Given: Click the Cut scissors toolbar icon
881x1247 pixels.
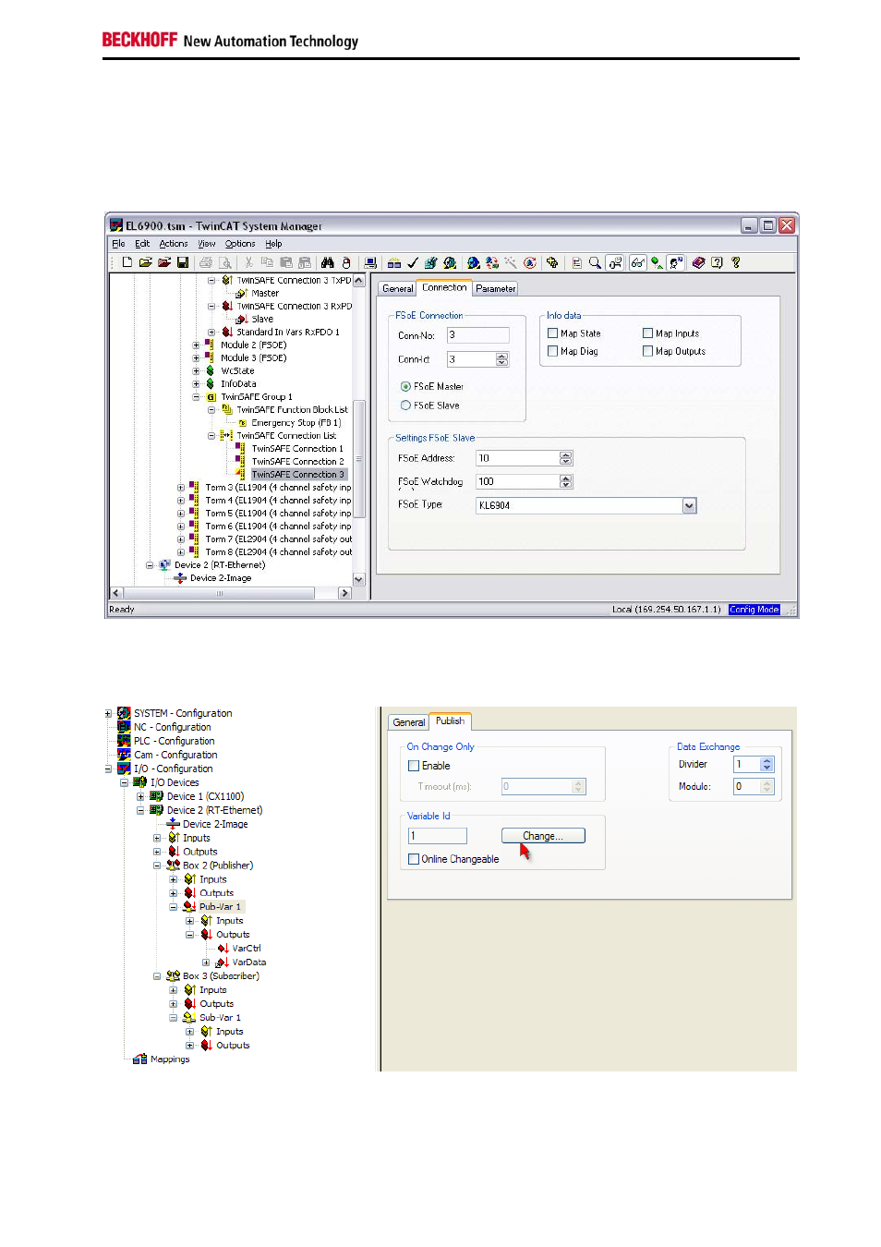Looking at the screenshot, I should coord(248,262).
